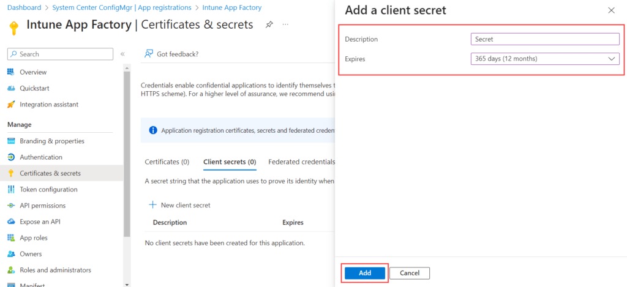Expand the Expires dropdown
Image resolution: width=627 pixels, height=287 pixels.
pos(545,59)
